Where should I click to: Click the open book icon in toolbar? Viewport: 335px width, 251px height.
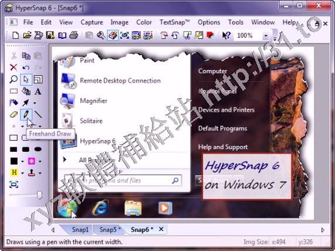pos(62,35)
